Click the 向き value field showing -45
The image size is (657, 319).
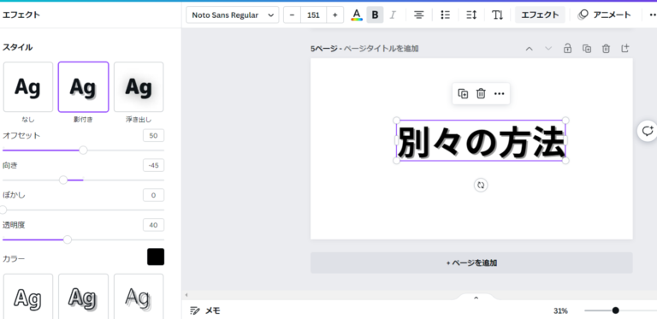point(153,165)
